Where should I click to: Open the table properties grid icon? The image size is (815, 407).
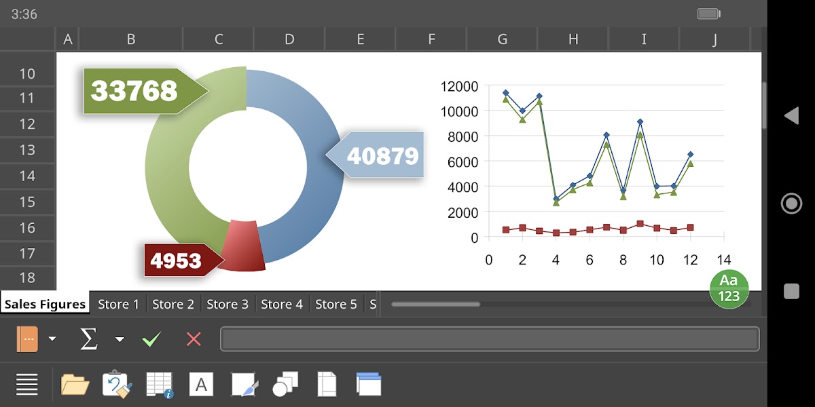[x=160, y=385]
